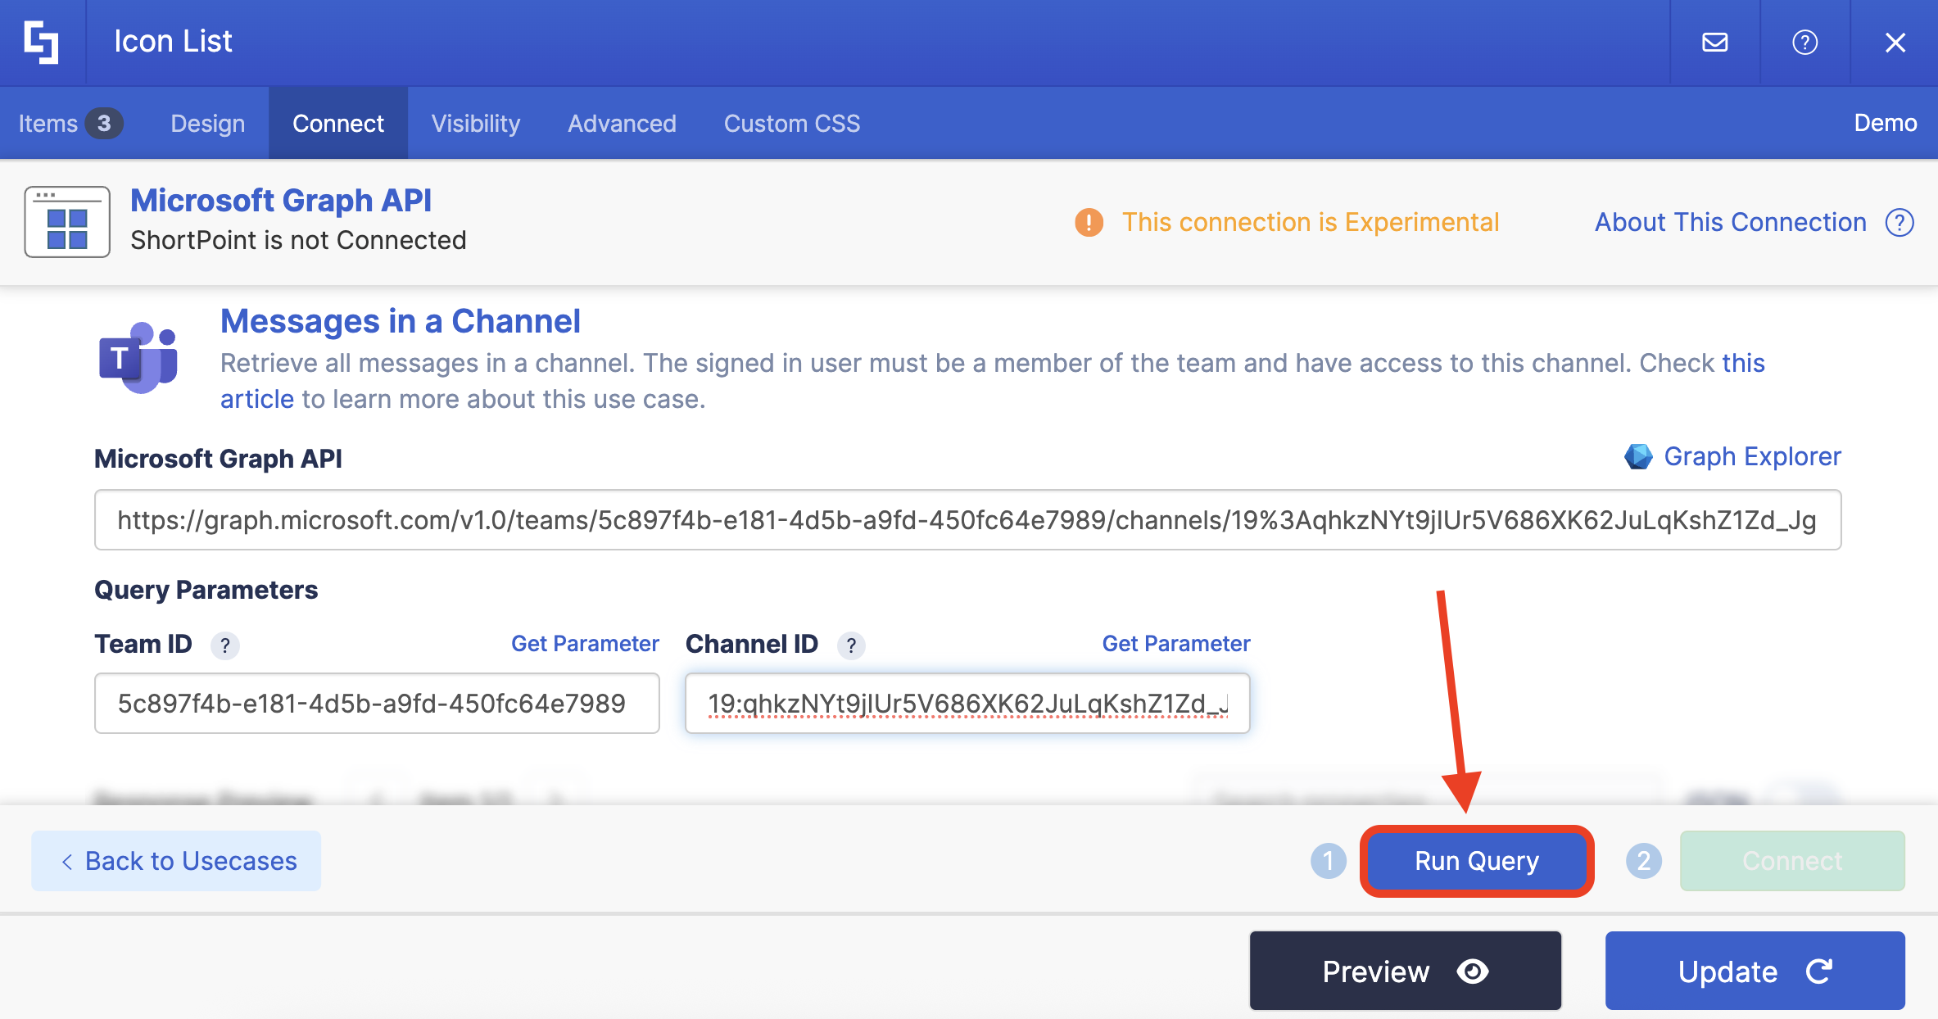Click the ShortPoint logo icon
The height and width of the screenshot is (1019, 1938).
tap(41, 42)
